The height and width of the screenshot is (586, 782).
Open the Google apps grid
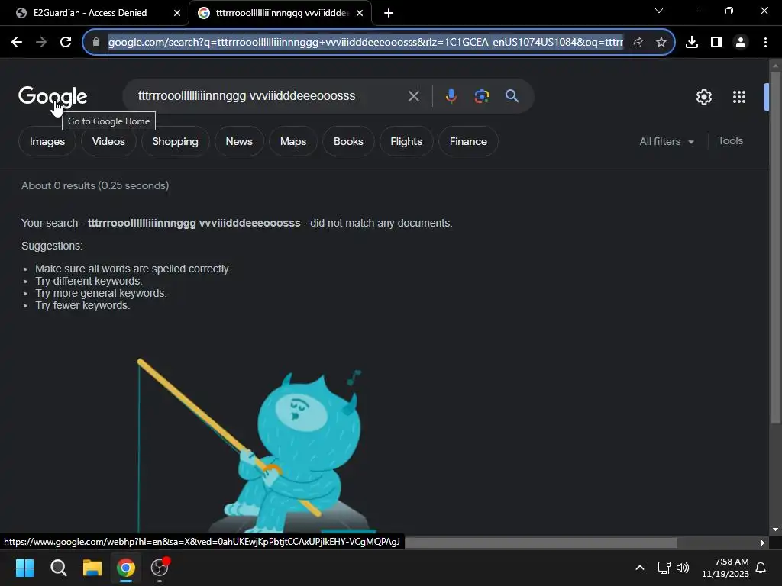click(x=739, y=97)
